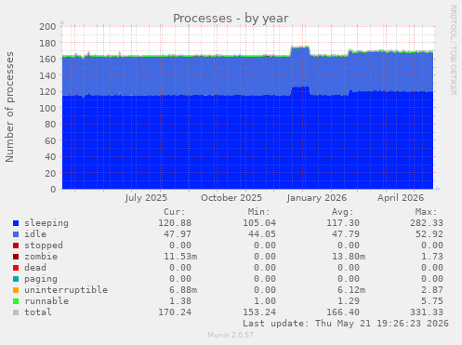Click the paging legend color swatch
The image size is (462, 345).
(16, 279)
